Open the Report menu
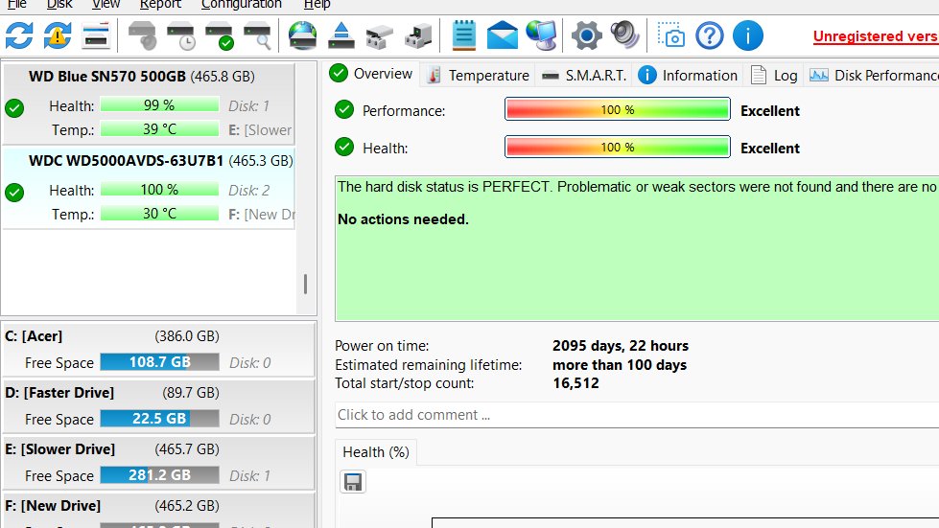This screenshot has width=939, height=528. (x=160, y=5)
